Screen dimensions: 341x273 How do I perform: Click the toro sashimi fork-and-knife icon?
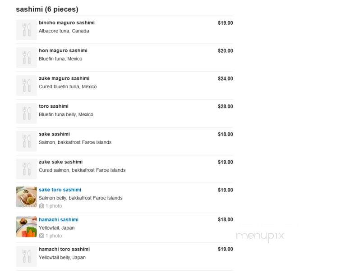(26, 113)
